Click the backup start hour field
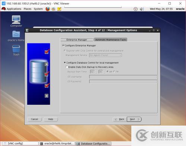 [x=92, y=72]
